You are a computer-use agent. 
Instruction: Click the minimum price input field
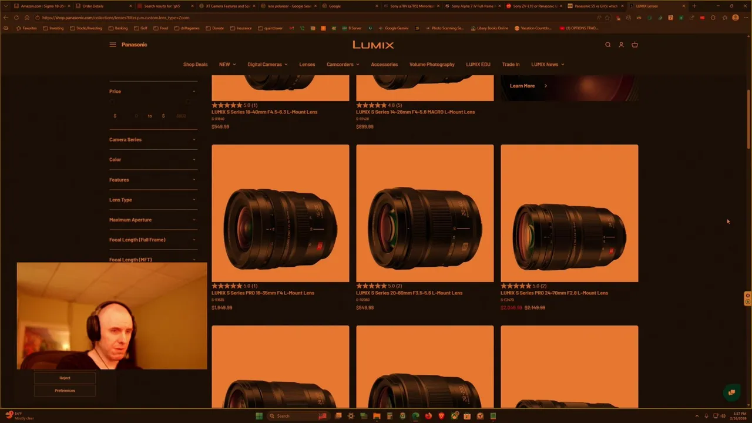[x=129, y=116]
